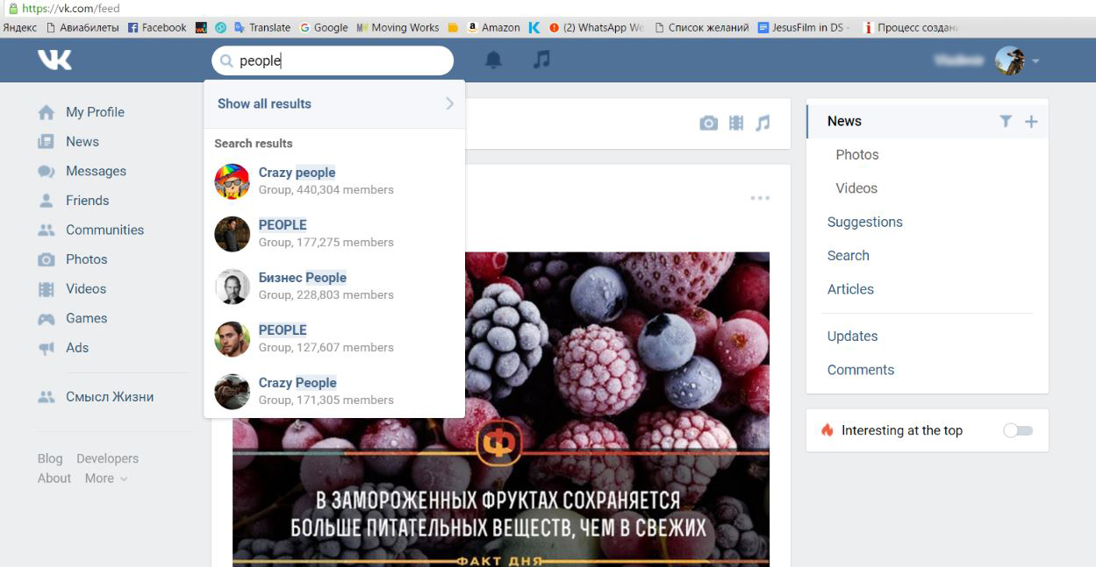Expand the More footer menu
The width and height of the screenshot is (1096, 567).
coord(106,478)
